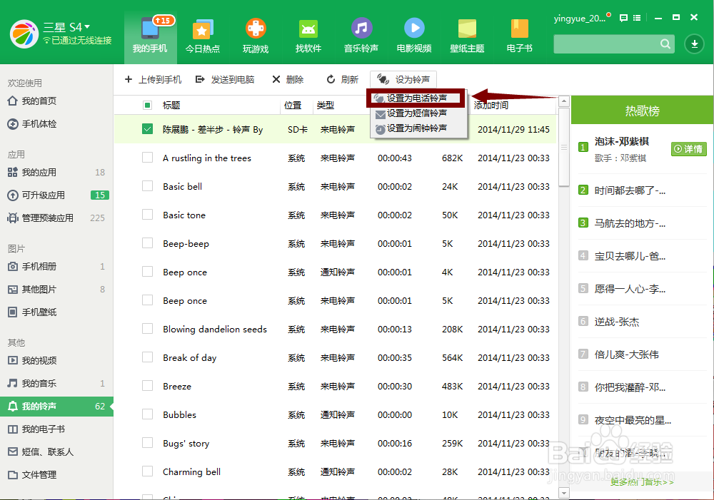Open hot song 倍儿爽-大张伟
714x500 pixels.
coord(626,354)
